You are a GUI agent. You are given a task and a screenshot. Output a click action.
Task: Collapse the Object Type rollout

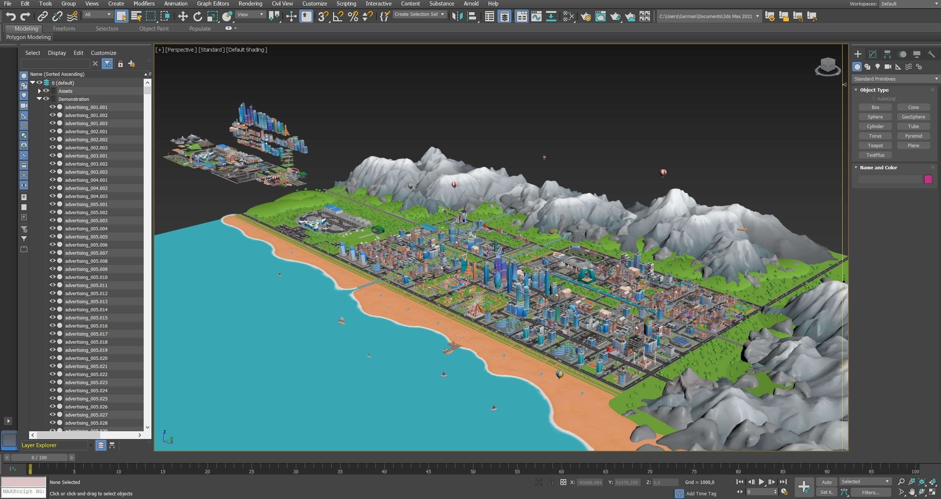[x=856, y=90]
